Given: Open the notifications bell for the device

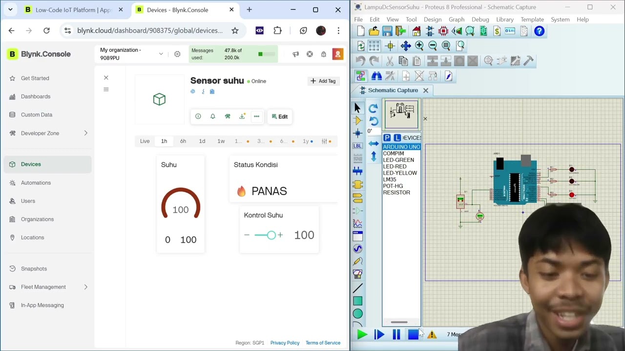Looking at the screenshot, I should point(212,117).
